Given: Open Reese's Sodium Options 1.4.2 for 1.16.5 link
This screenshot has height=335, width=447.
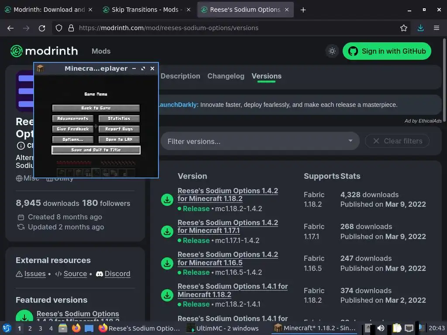Looking at the screenshot, I should tap(228, 258).
